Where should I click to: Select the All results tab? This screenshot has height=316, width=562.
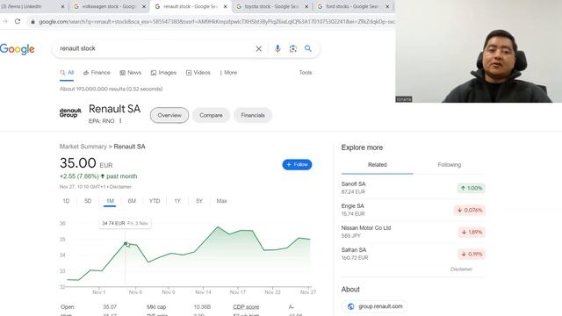(67, 73)
